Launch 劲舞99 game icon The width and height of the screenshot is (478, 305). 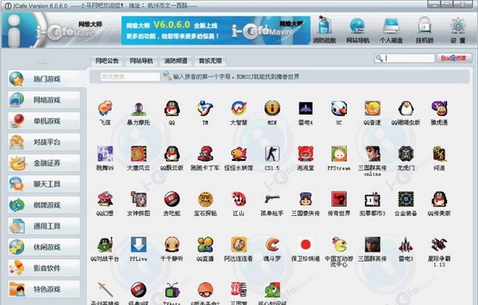(105, 153)
